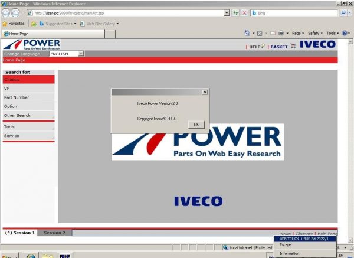
Task: Select the Home Page browser tab
Action: [53, 34]
